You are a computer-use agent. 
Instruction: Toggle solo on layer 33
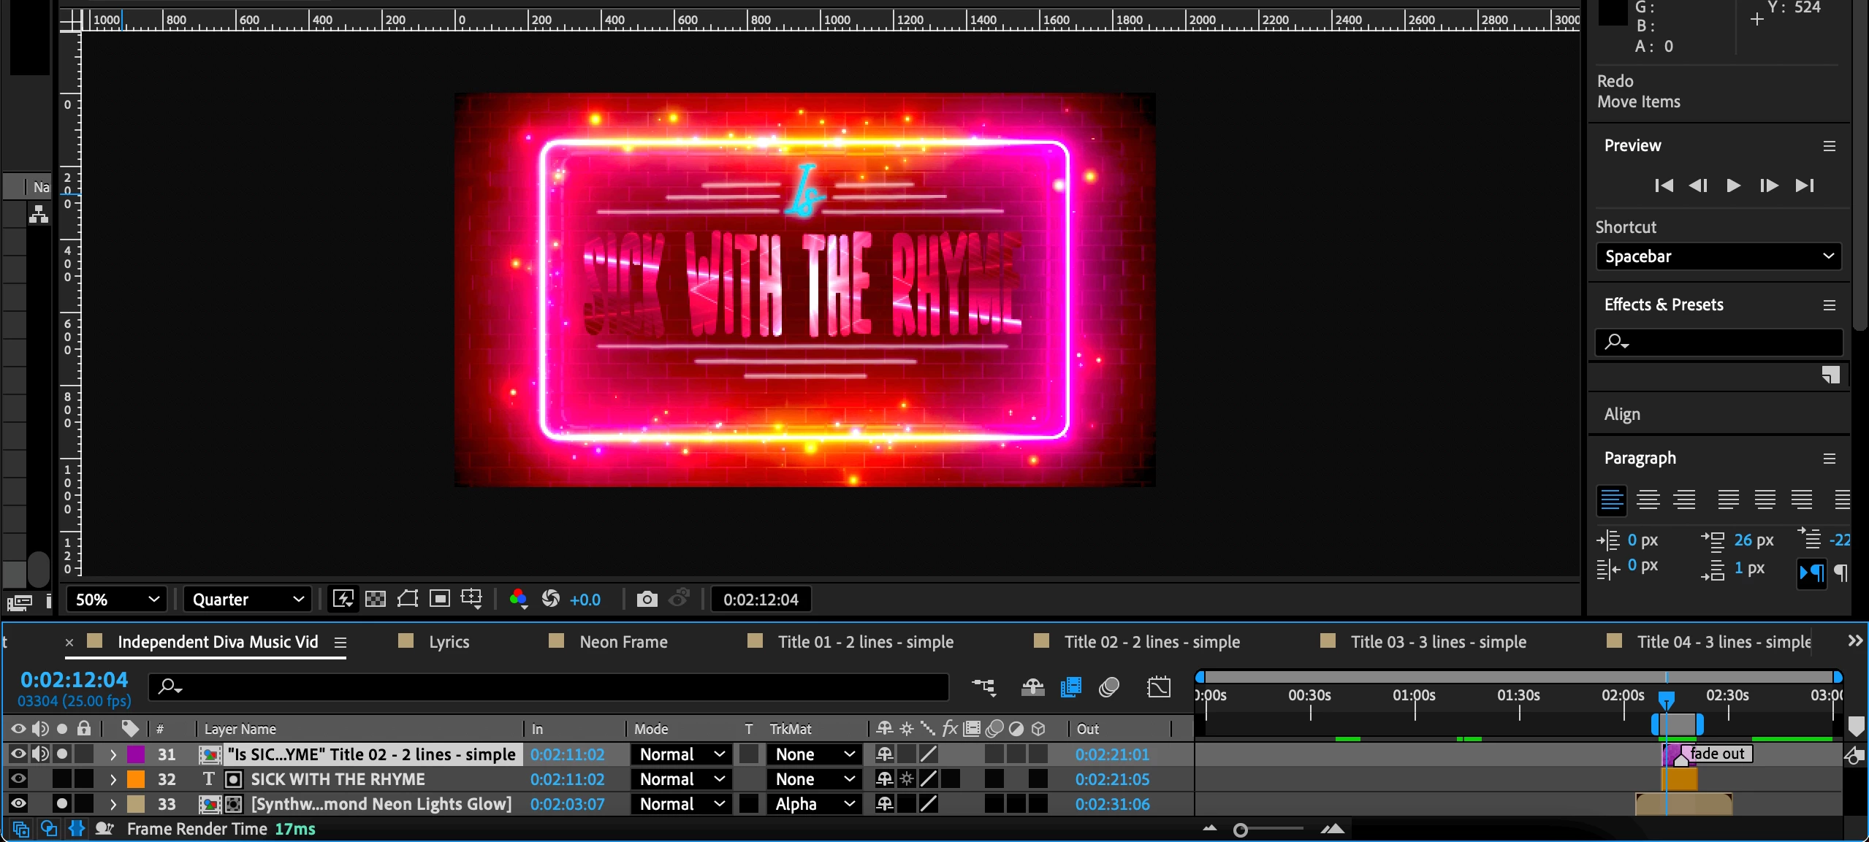tap(62, 804)
